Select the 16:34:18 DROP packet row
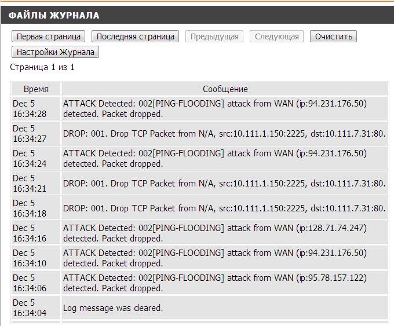Viewport: 394px width, 326px height. point(224,208)
